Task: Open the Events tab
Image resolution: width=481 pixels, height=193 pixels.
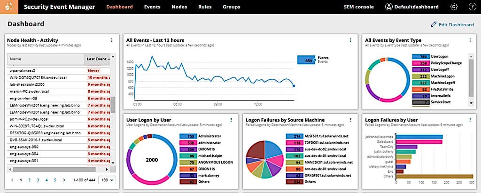Action: coord(152,7)
